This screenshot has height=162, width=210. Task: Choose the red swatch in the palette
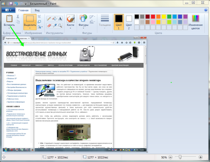click(x=154, y=16)
